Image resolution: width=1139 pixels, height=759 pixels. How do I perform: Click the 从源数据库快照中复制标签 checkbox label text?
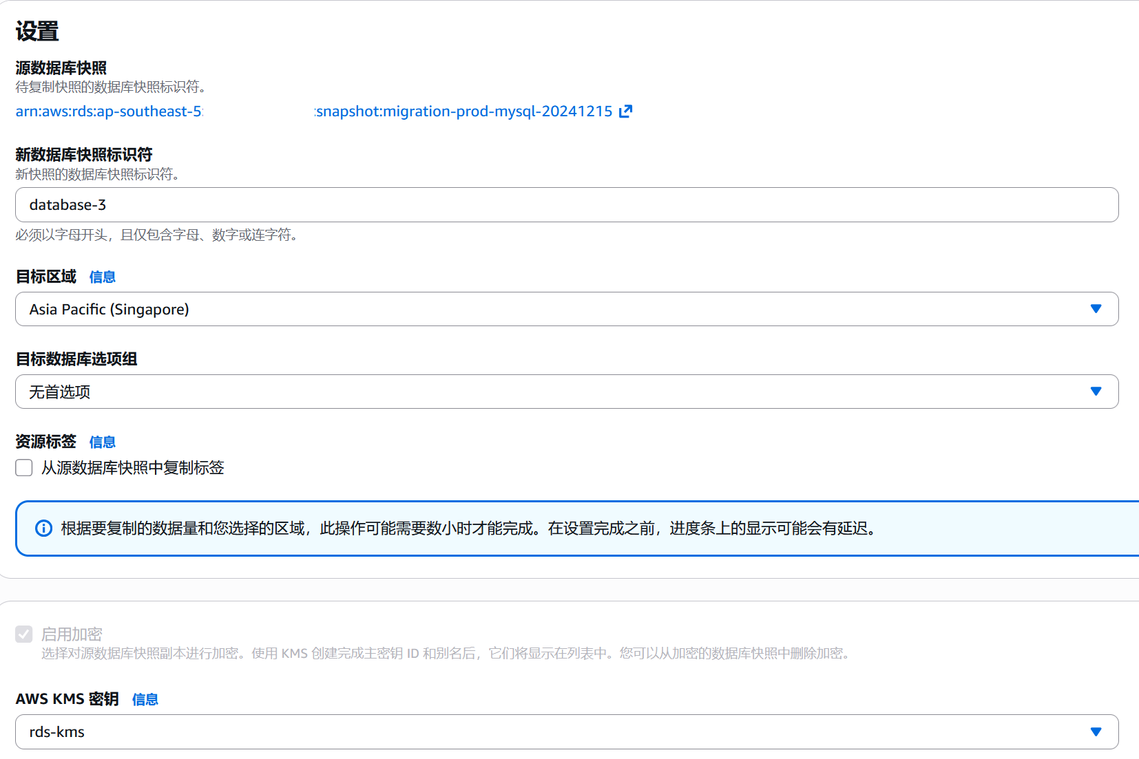tap(132, 468)
